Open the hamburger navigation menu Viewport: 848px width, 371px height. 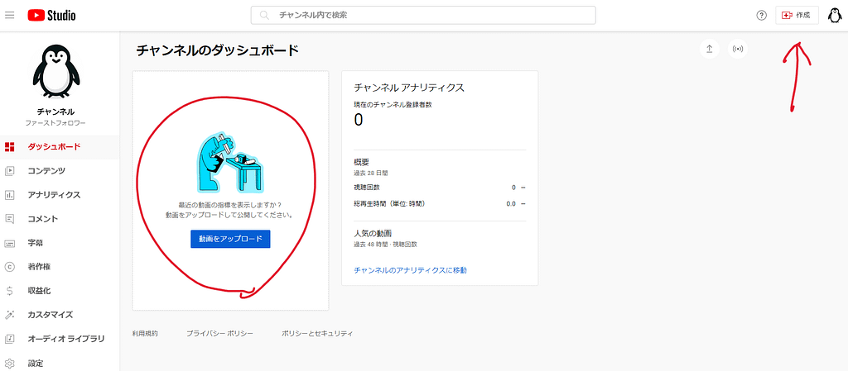[10, 16]
